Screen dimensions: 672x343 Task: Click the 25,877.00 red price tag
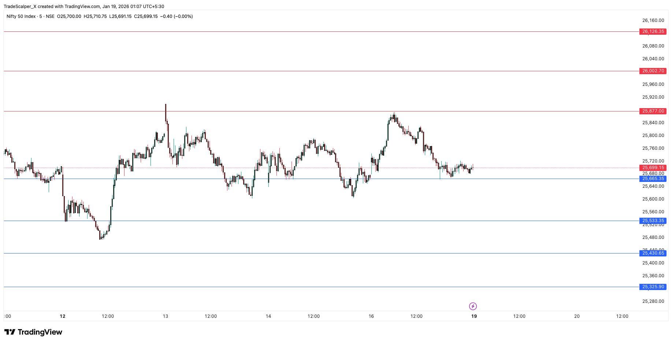pos(653,111)
